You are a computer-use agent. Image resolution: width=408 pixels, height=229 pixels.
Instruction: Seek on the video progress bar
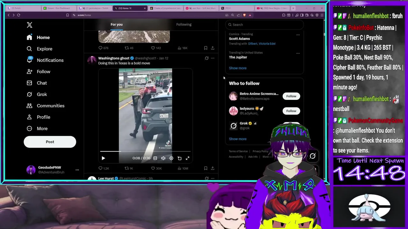[145, 152]
